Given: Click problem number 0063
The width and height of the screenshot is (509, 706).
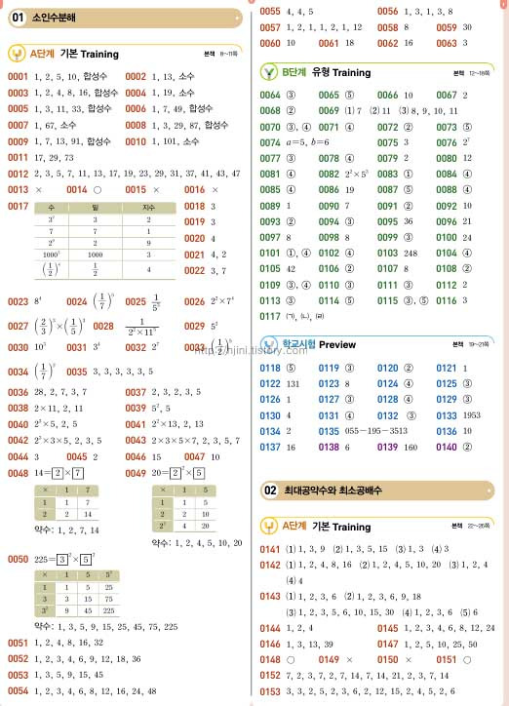Looking at the screenshot, I should pyautogui.click(x=447, y=43).
